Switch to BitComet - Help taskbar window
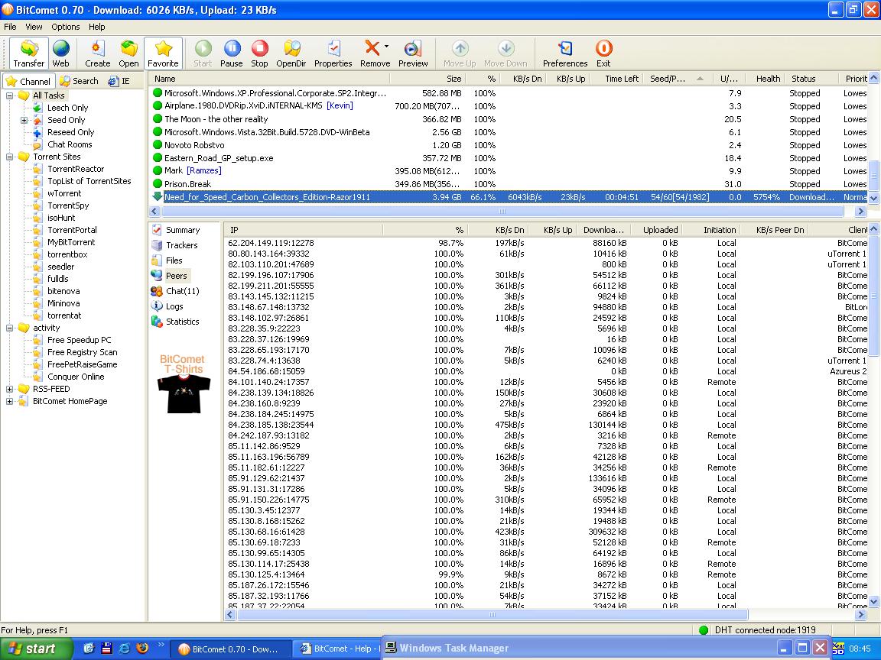Image resolution: width=881 pixels, height=660 pixels. (x=340, y=649)
